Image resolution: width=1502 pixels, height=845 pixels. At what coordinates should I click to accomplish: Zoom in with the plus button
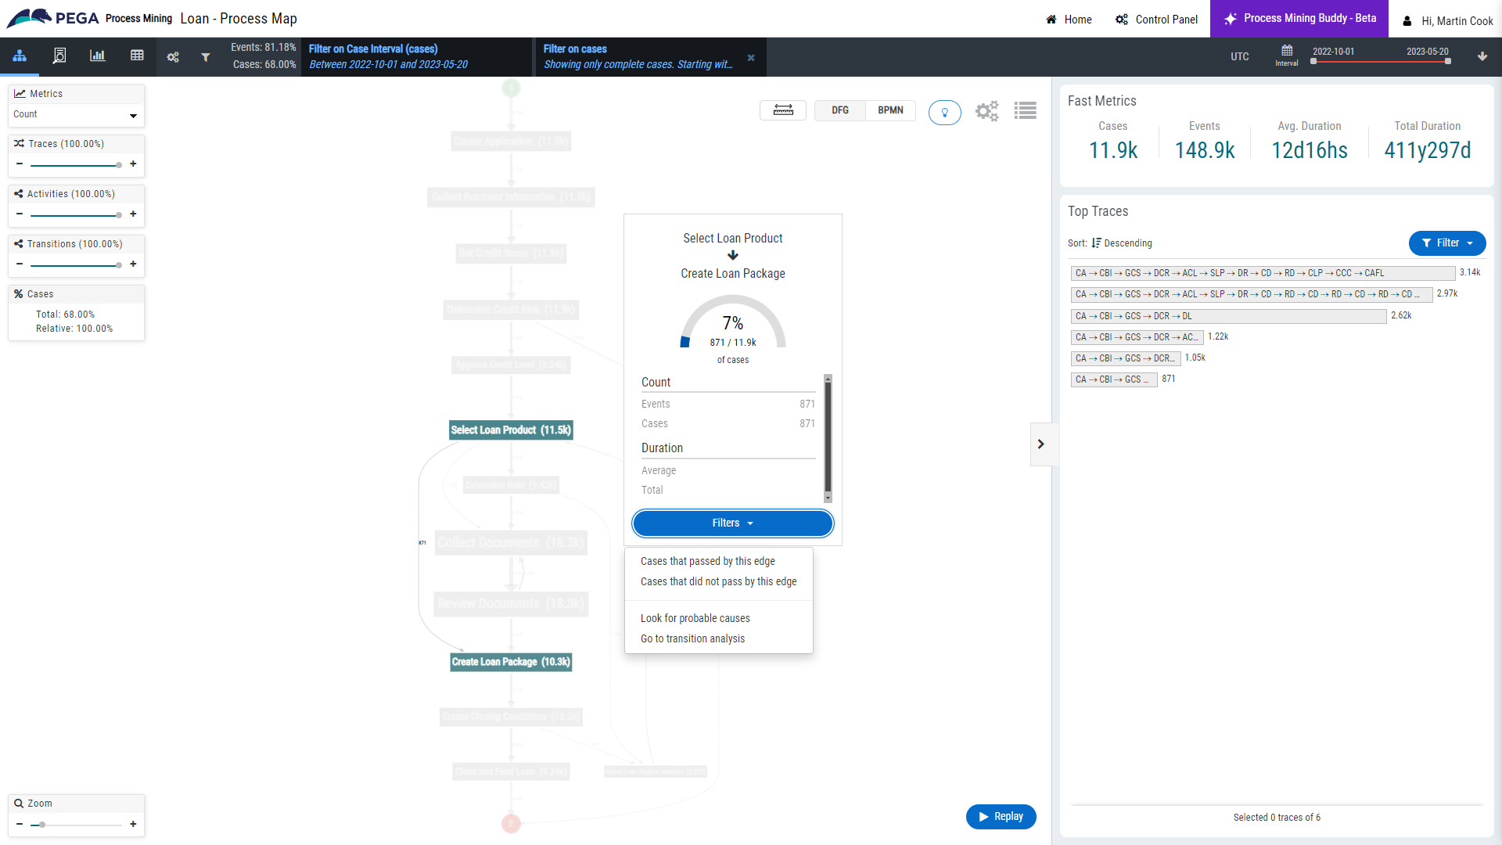point(133,825)
